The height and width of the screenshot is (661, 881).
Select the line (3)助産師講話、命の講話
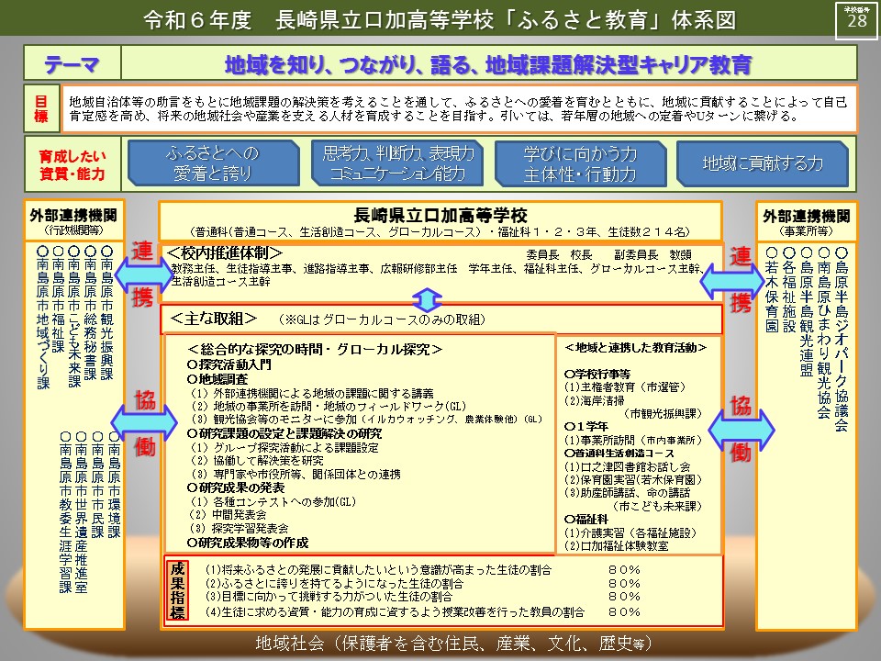pyautogui.click(x=627, y=493)
